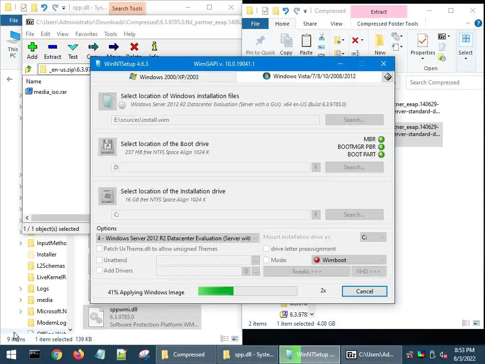Click the BOOT PART green status indicator
Image resolution: width=485 pixels, height=364 pixels.
pos(381,155)
